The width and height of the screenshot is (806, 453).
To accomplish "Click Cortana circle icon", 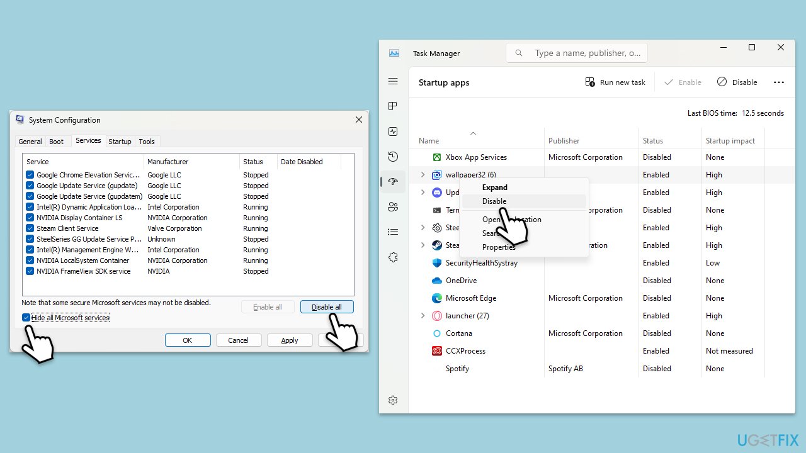I will (437, 333).
